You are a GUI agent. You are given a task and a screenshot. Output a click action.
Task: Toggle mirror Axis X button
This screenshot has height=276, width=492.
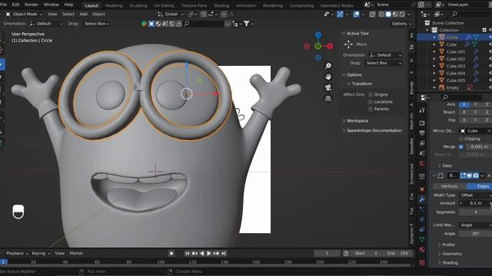[464, 104]
